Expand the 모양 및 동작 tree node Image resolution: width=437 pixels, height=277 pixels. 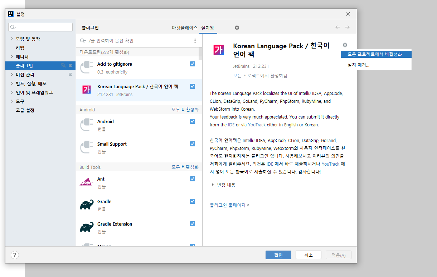pyautogui.click(x=12, y=39)
